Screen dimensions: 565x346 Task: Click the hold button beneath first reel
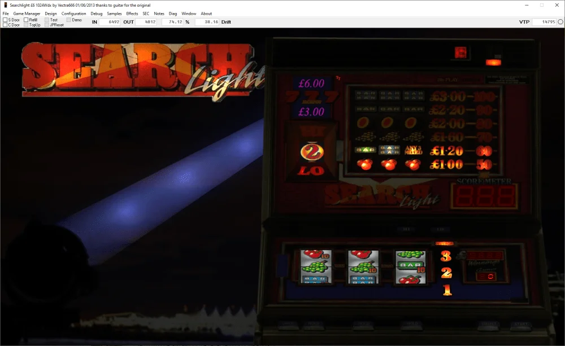tap(314, 325)
